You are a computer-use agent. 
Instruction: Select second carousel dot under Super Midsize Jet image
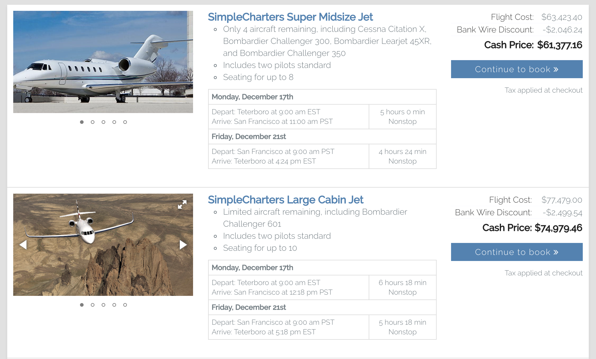click(x=93, y=122)
